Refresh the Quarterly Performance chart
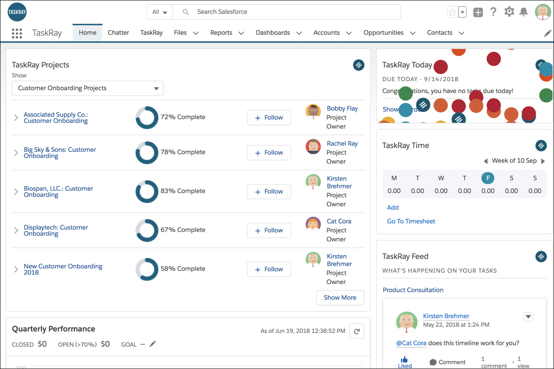Image resolution: width=554 pixels, height=369 pixels. click(x=357, y=331)
